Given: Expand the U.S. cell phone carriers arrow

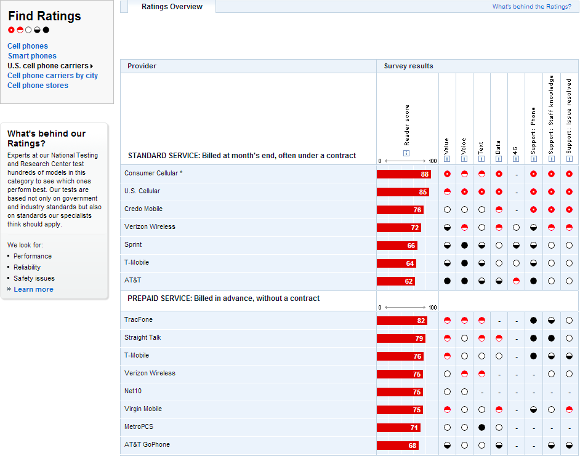Looking at the screenshot, I should coord(92,66).
